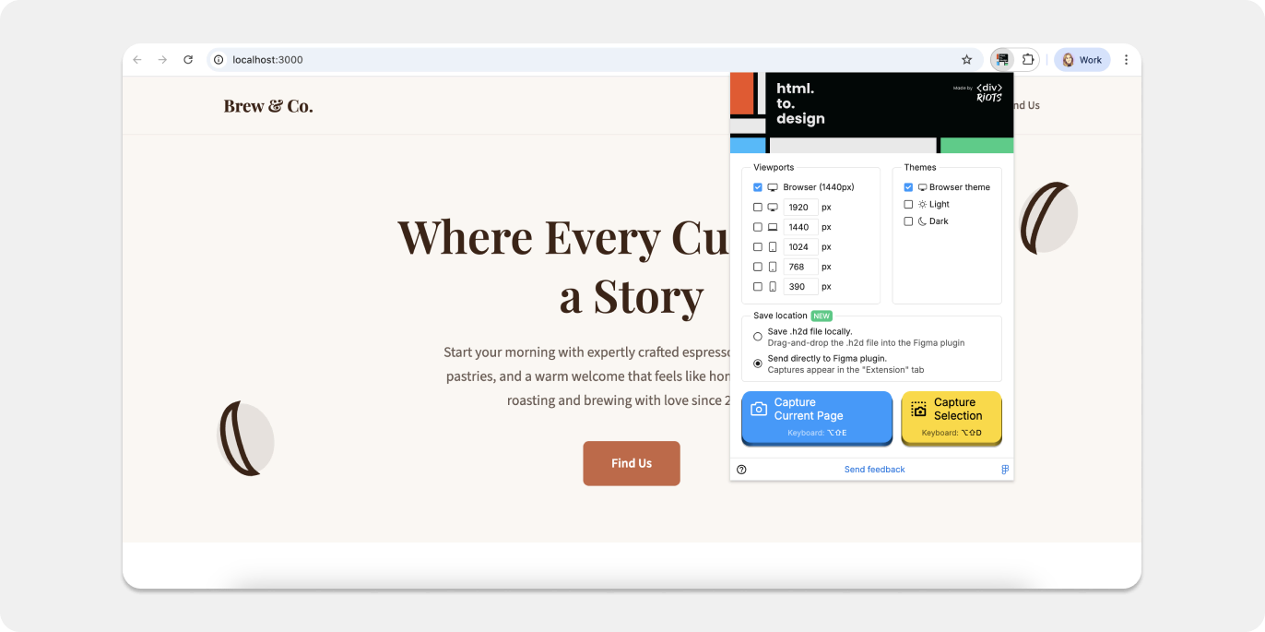
Task: Open the help question-mark icon in popup footer
Action: point(741,470)
